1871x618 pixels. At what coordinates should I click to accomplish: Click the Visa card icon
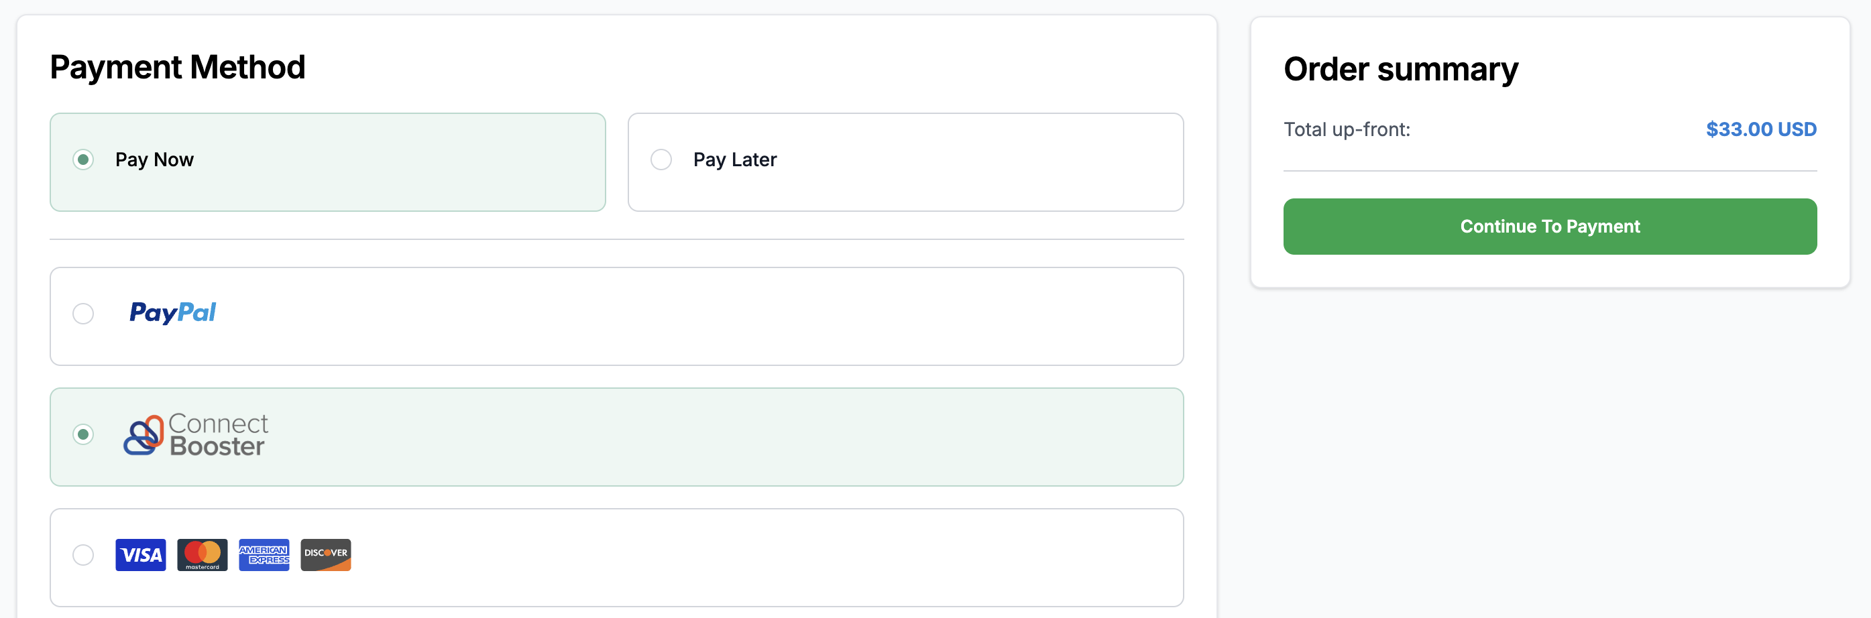(x=141, y=555)
